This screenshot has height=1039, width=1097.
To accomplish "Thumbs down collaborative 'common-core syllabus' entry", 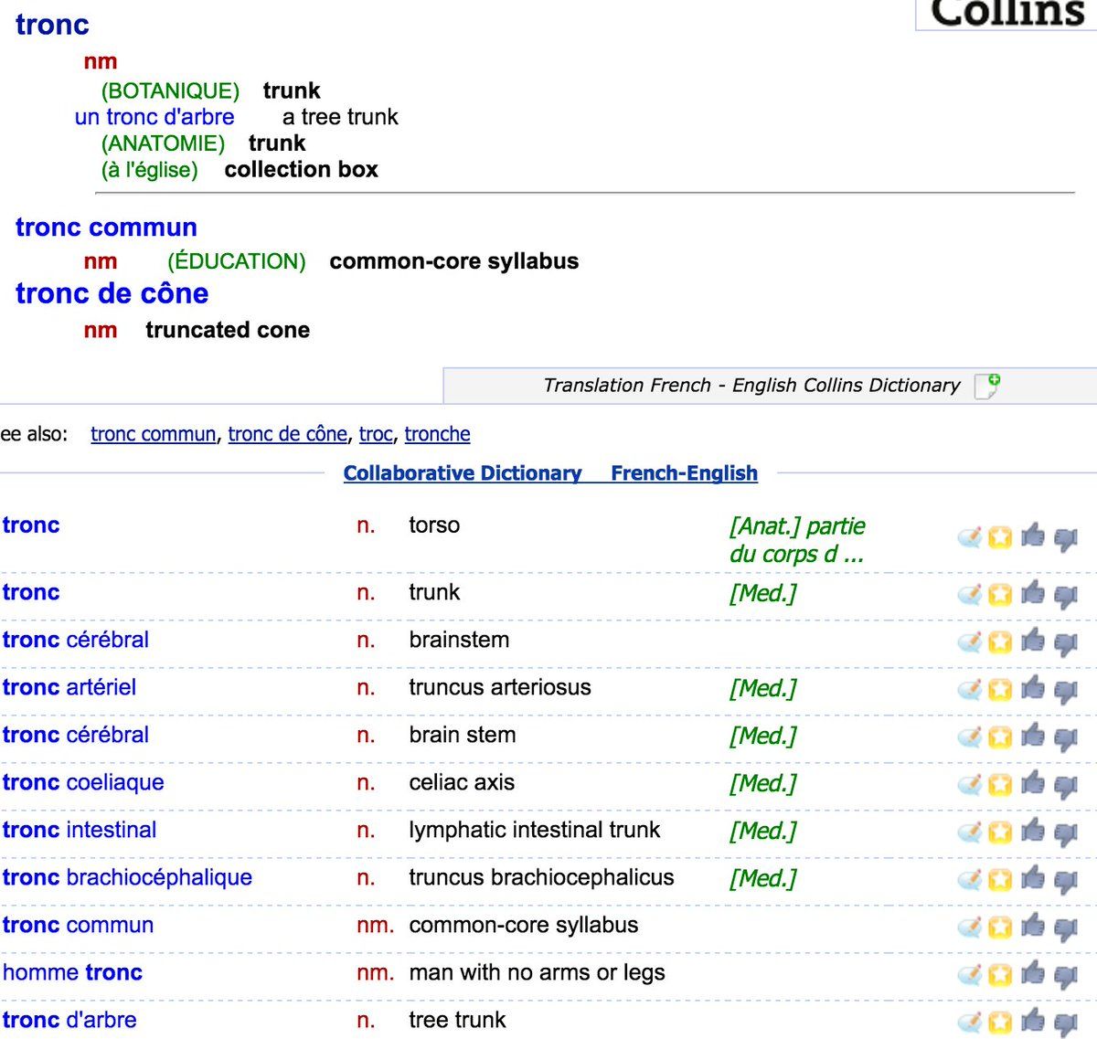I will coord(1066,927).
